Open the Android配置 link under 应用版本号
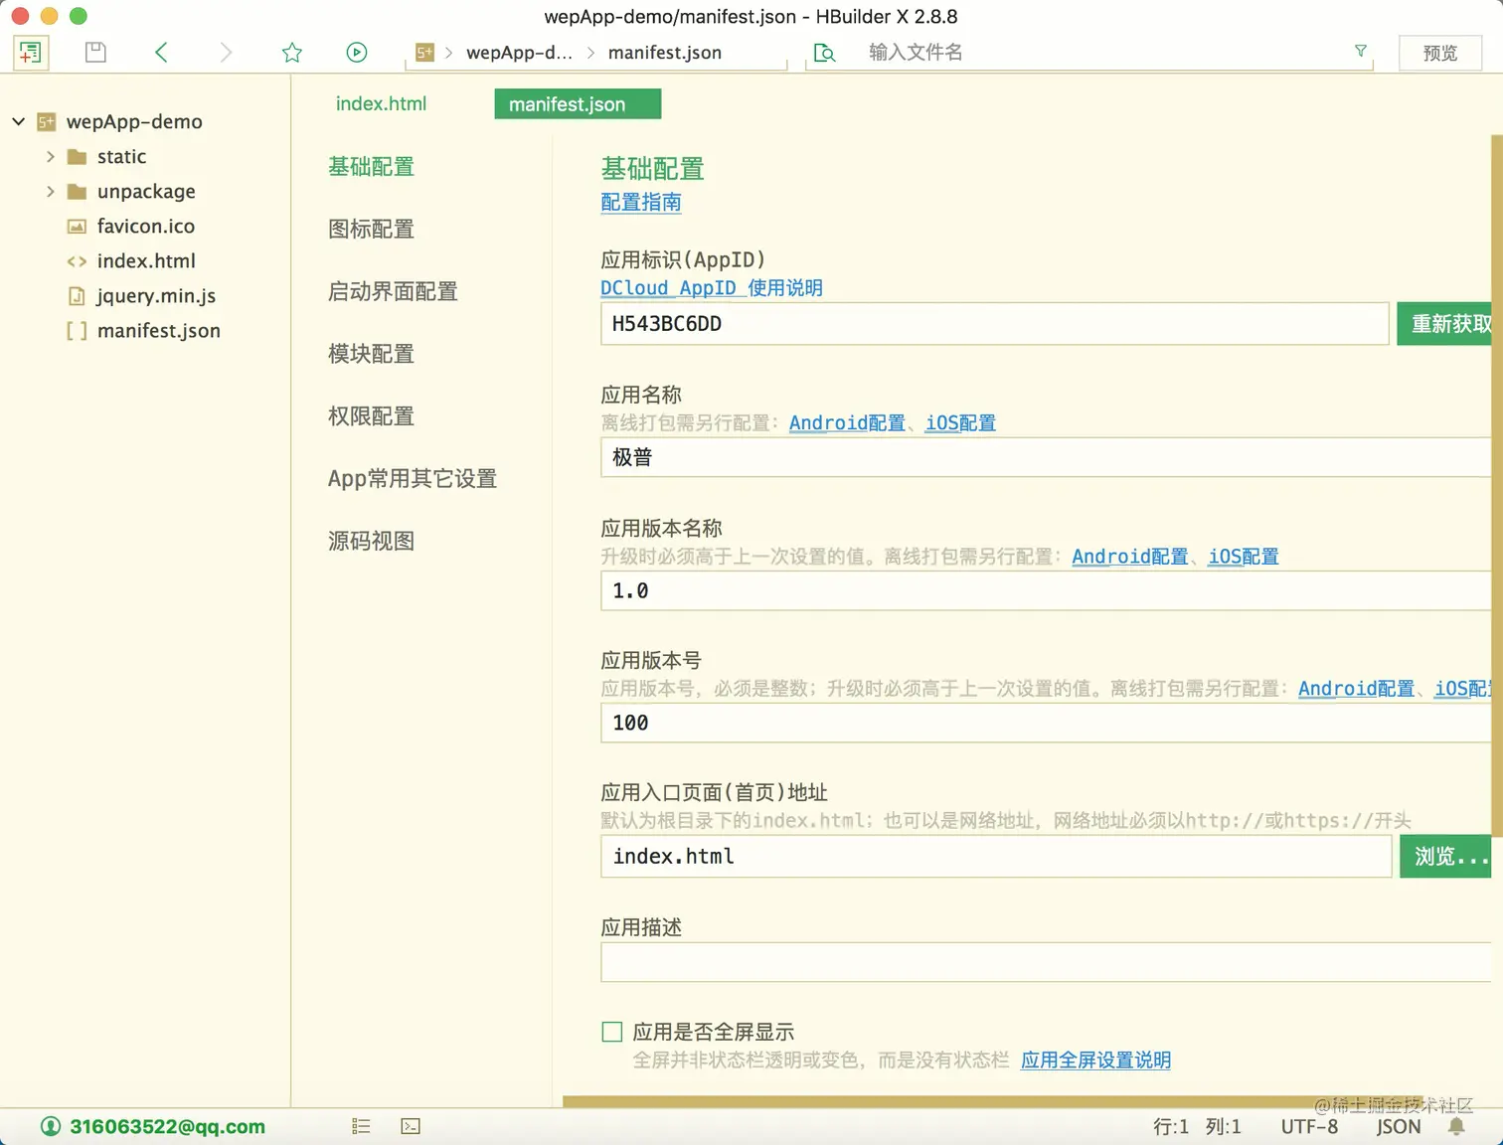Screen dimensions: 1503x1145 1356,689
